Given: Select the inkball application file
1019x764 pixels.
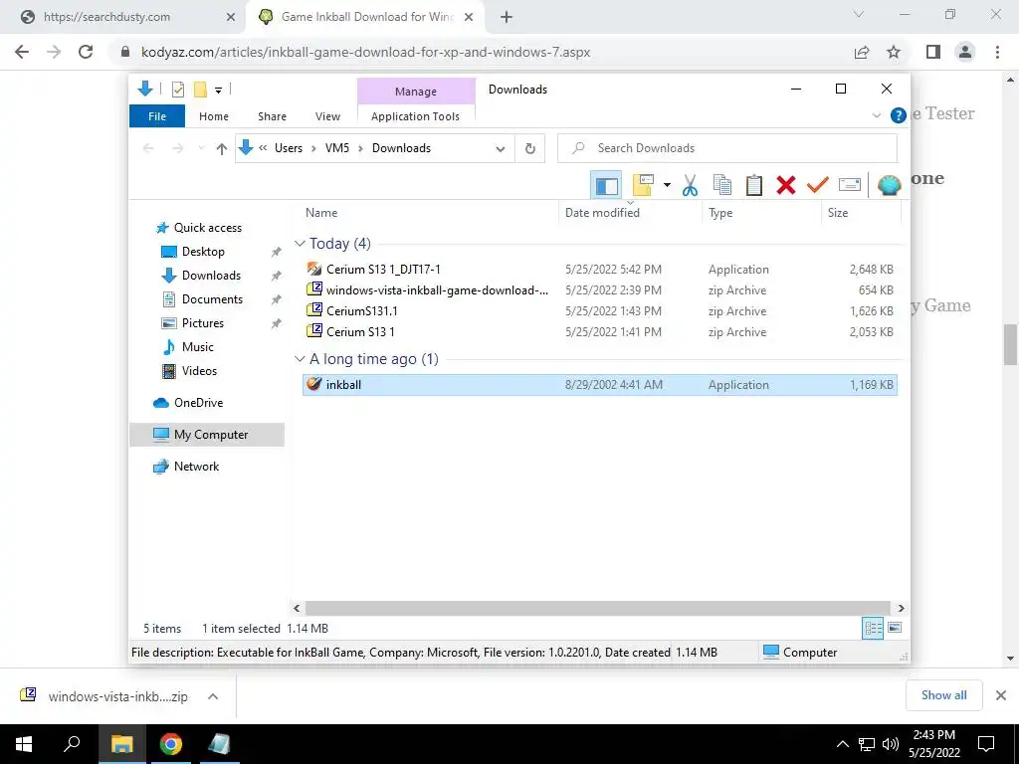Looking at the screenshot, I should [599, 385].
